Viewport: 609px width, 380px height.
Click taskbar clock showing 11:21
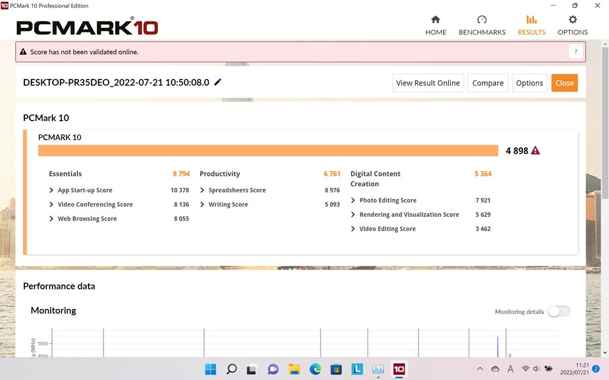pyautogui.click(x=582, y=365)
